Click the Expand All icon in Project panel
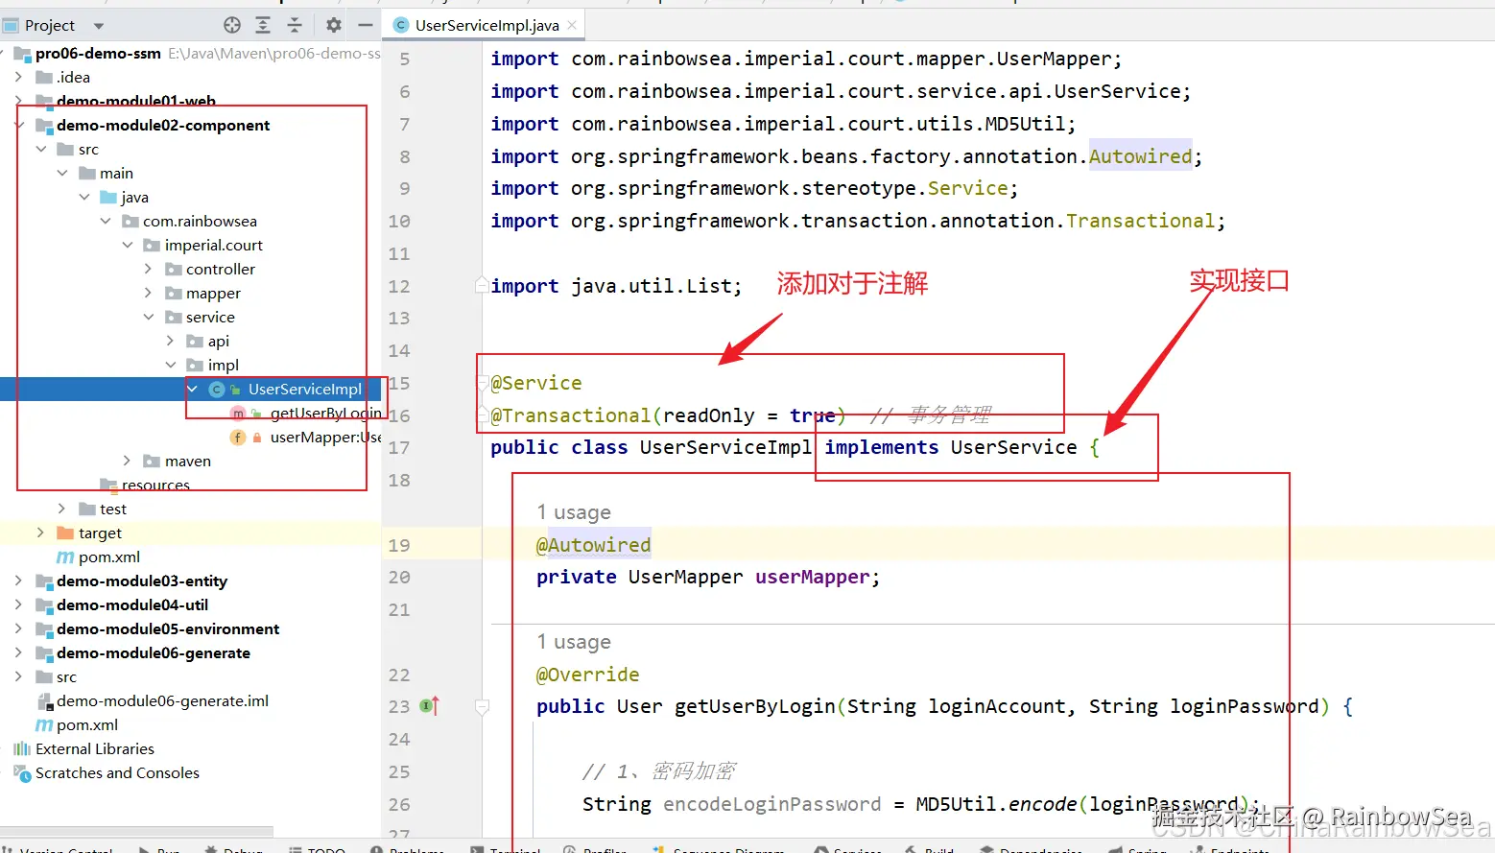1495x853 pixels. (x=263, y=25)
